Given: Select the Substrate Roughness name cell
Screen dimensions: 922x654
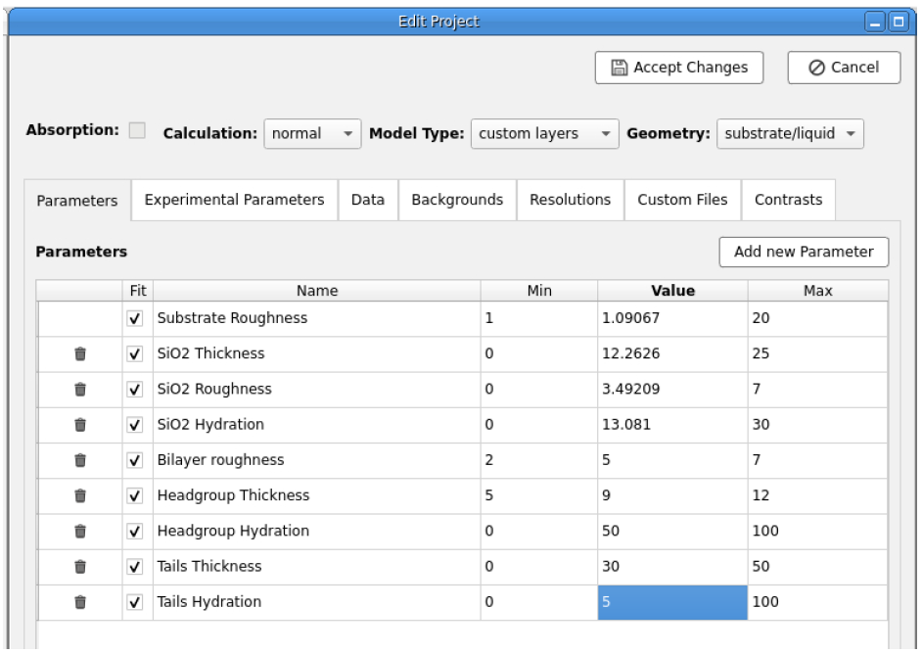Looking at the screenshot, I should pos(317,319).
